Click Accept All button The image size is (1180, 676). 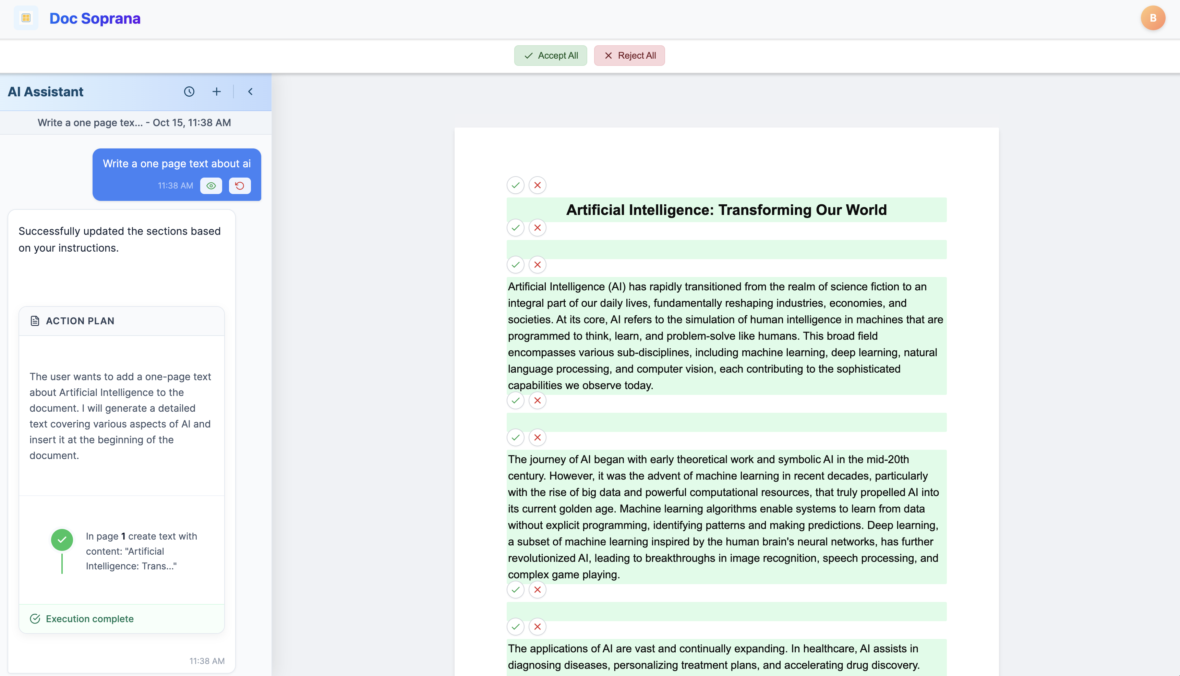point(551,56)
